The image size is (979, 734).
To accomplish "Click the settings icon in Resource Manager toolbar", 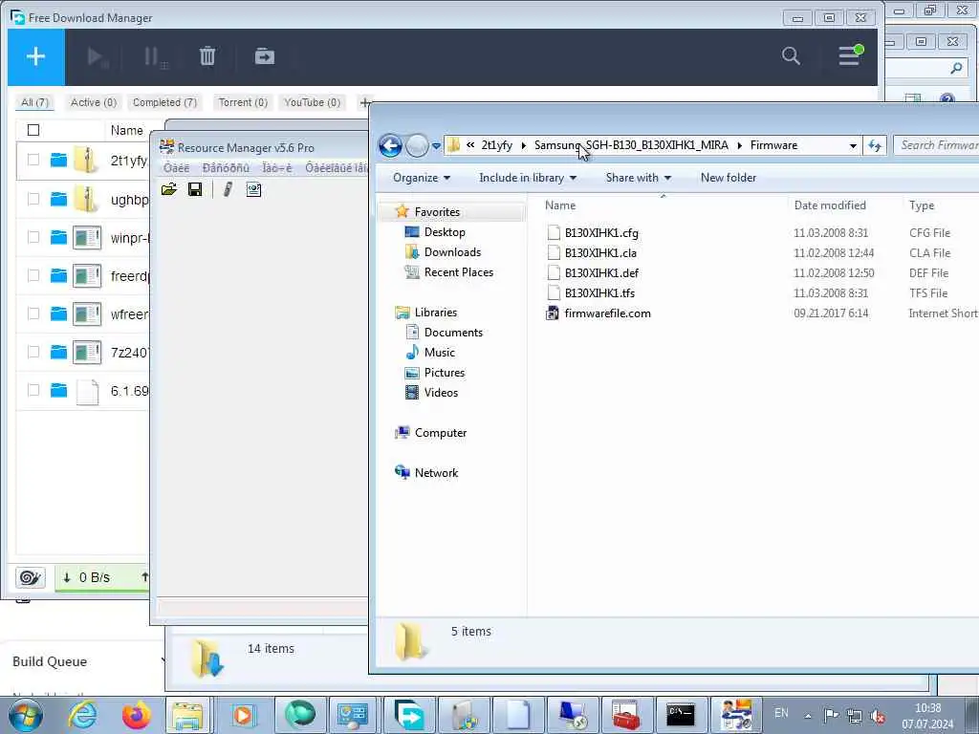I will pos(253,190).
